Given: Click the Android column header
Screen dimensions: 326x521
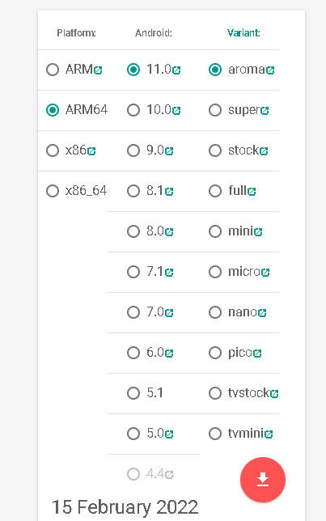Looking at the screenshot, I should click(x=154, y=33).
